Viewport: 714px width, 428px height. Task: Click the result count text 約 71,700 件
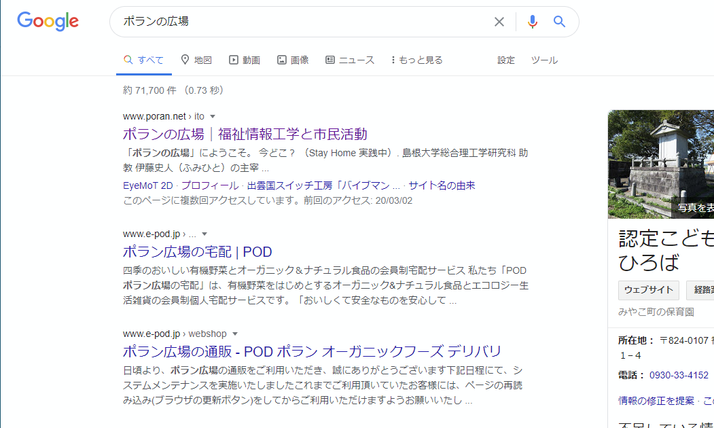[x=149, y=90]
